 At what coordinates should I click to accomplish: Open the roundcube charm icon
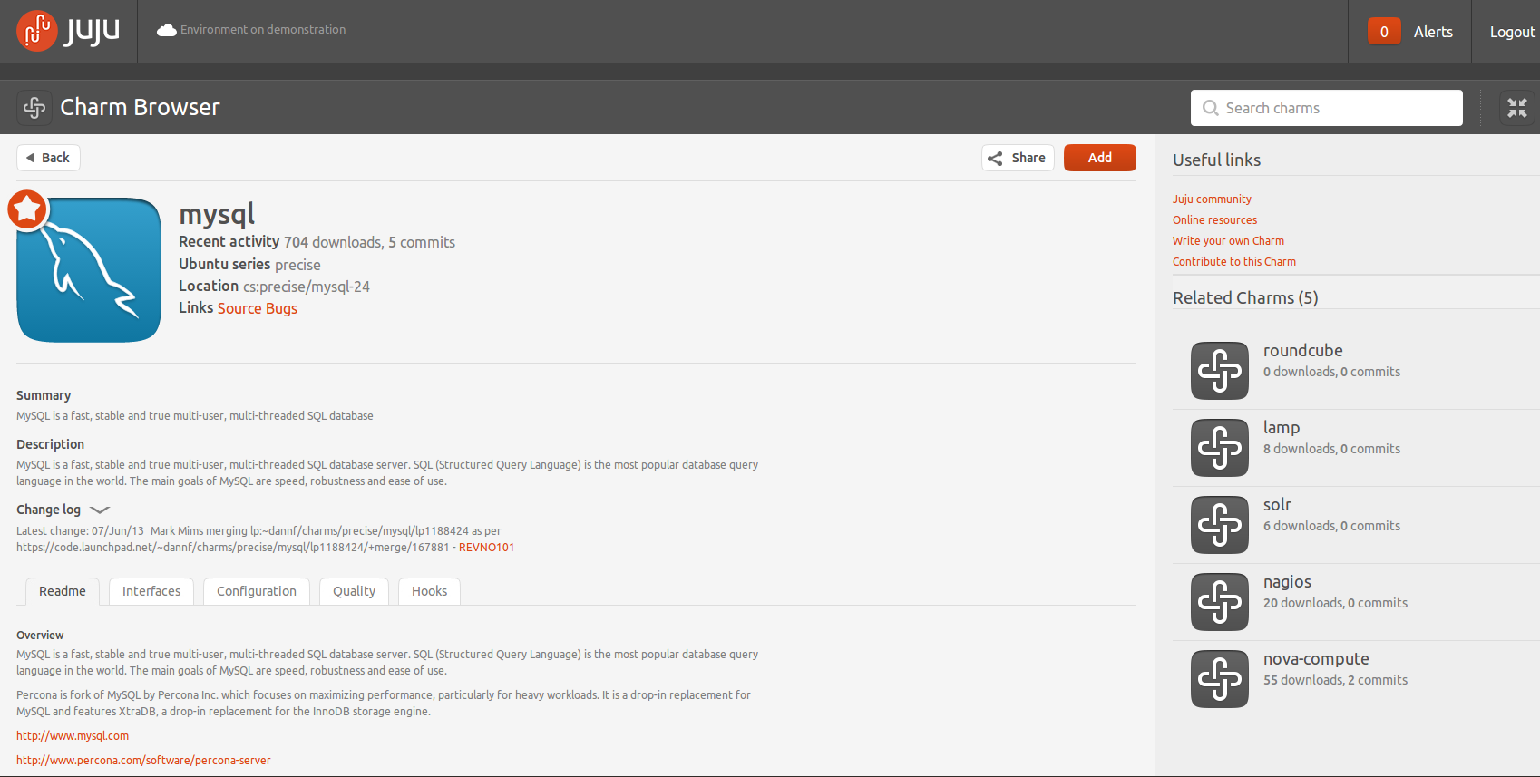pyautogui.click(x=1220, y=371)
